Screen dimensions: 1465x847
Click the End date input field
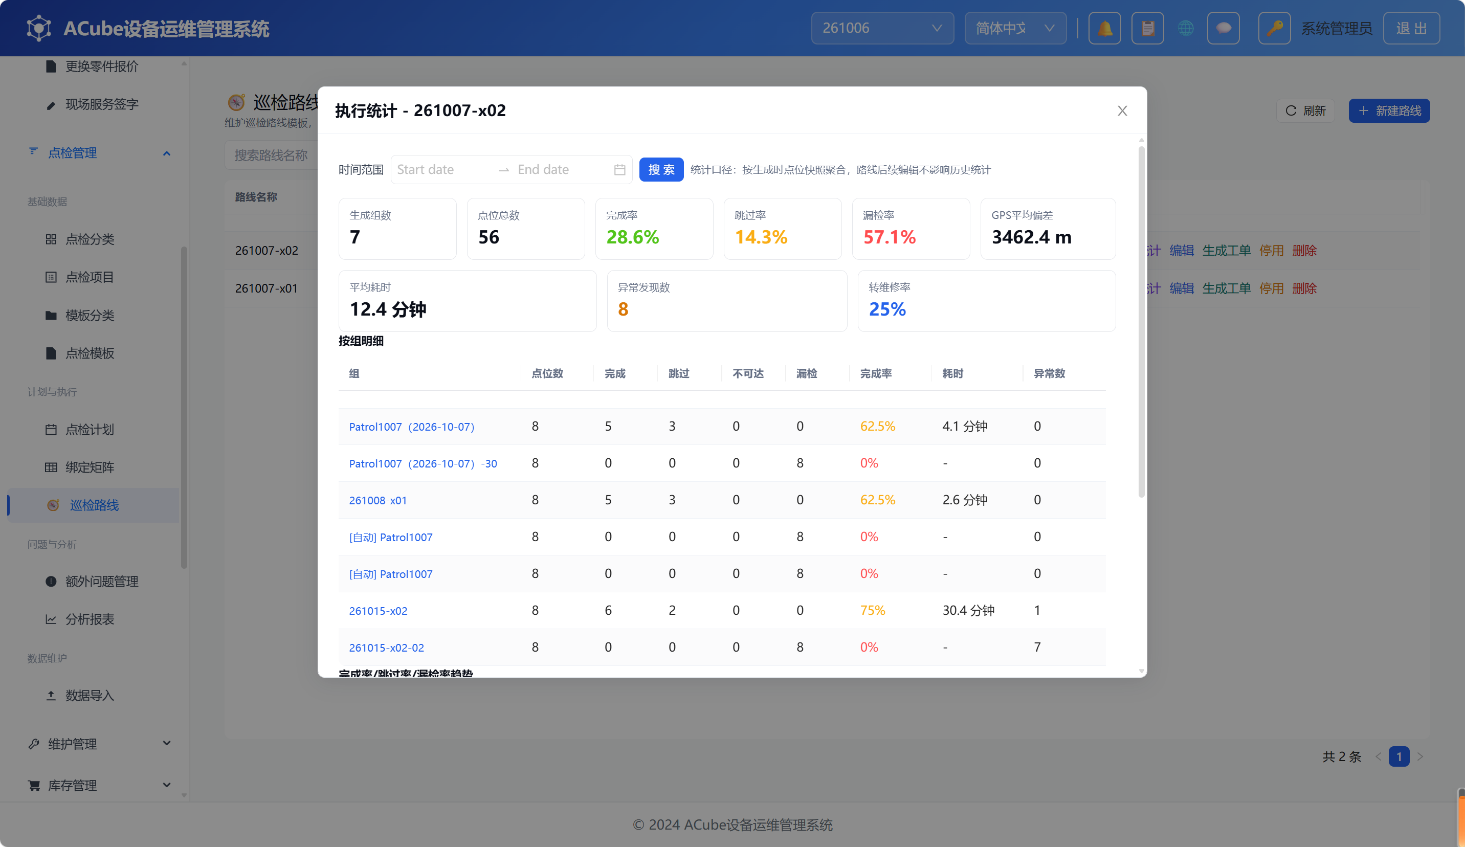561,170
